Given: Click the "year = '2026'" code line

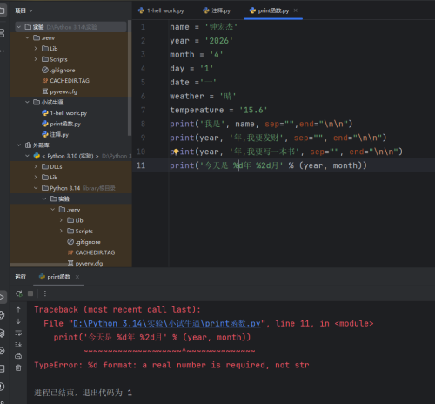Looking at the screenshot, I should pos(202,41).
